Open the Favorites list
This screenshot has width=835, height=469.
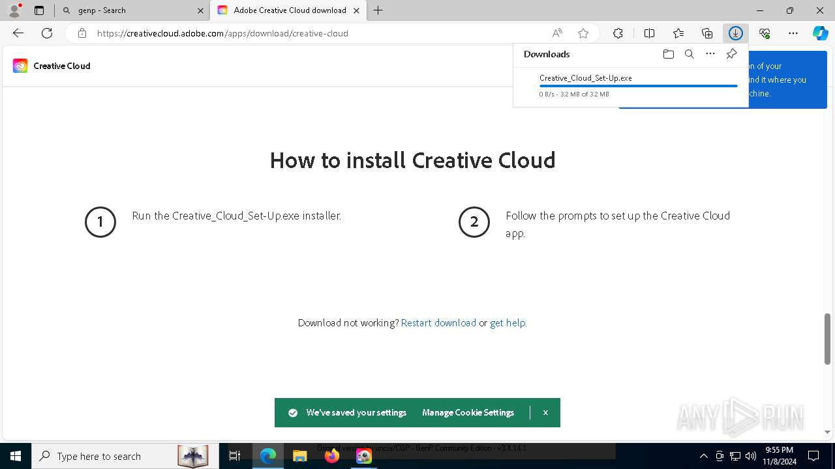678,33
